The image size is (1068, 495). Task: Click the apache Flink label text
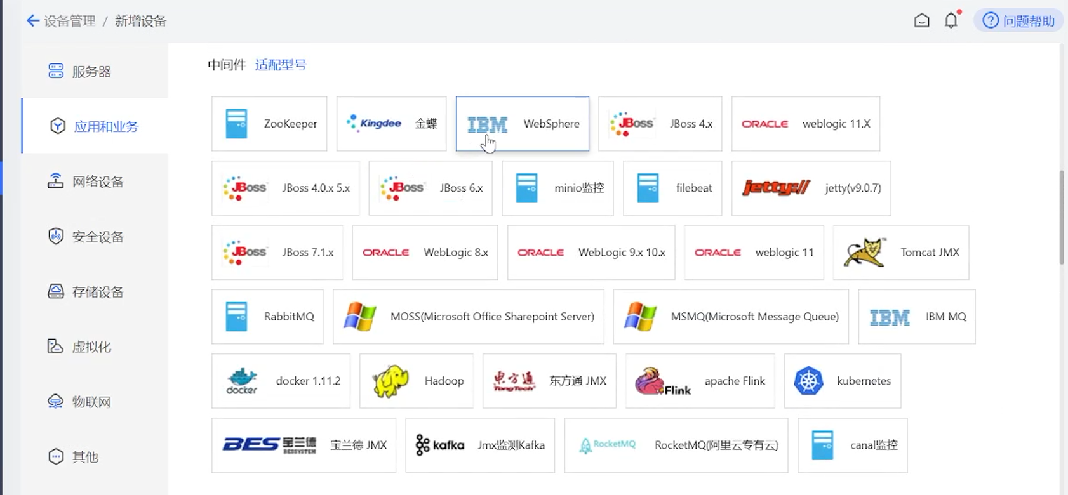(735, 381)
